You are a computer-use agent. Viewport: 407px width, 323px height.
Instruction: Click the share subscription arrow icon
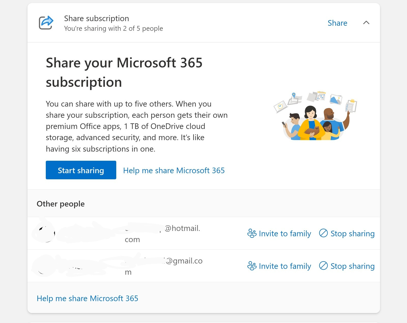pyautogui.click(x=46, y=23)
